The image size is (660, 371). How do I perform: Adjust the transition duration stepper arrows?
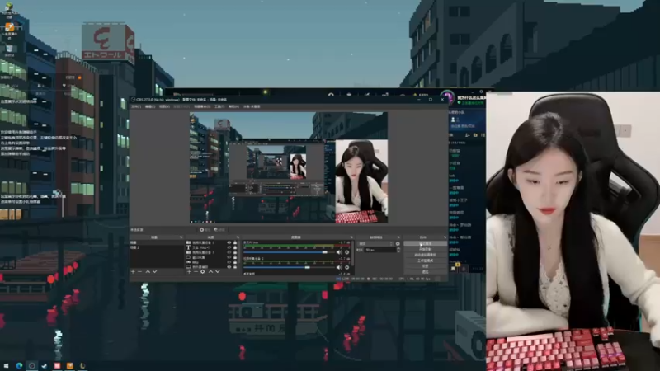pyautogui.click(x=398, y=250)
